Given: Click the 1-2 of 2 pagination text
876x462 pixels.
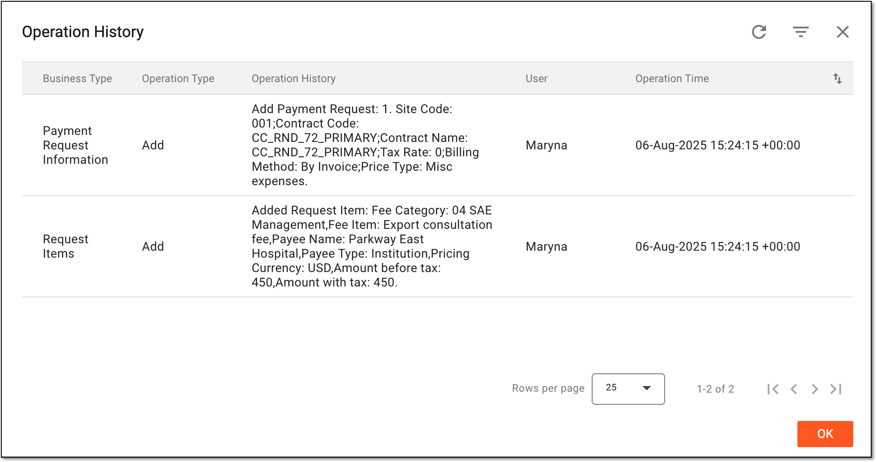Looking at the screenshot, I should (x=715, y=389).
